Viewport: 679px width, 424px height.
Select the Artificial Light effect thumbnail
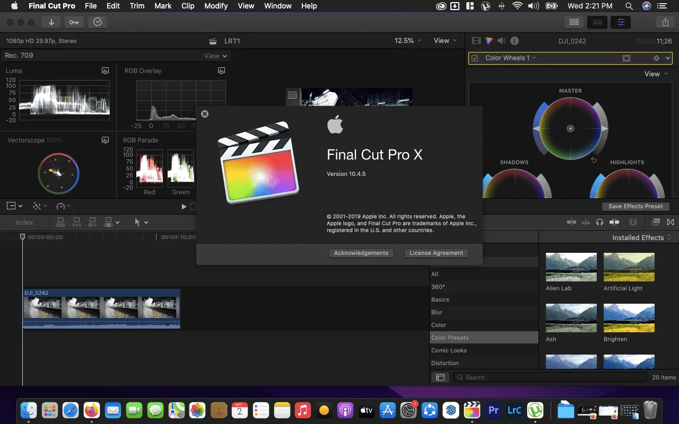coord(629,267)
